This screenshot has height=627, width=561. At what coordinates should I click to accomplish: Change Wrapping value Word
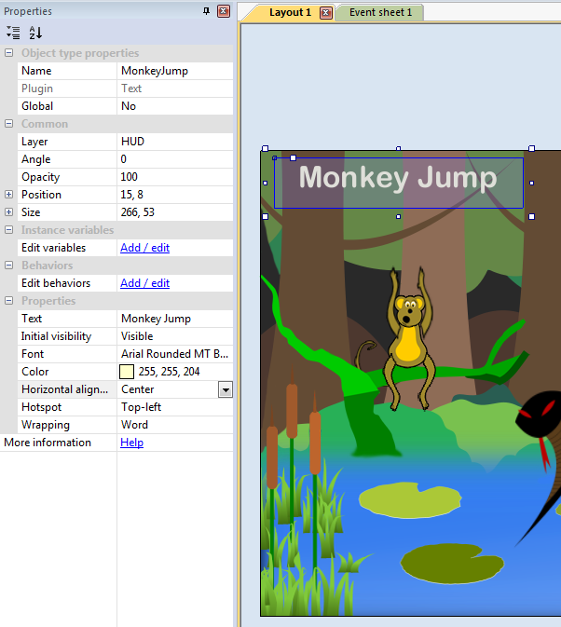click(x=175, y=425)
